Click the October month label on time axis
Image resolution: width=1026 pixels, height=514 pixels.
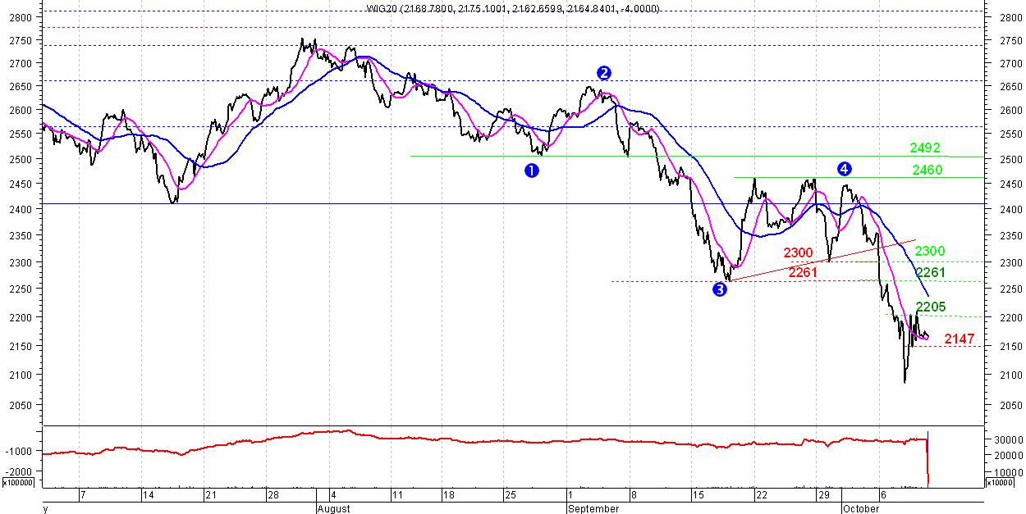pyautogui.click(x=860, y=508)
